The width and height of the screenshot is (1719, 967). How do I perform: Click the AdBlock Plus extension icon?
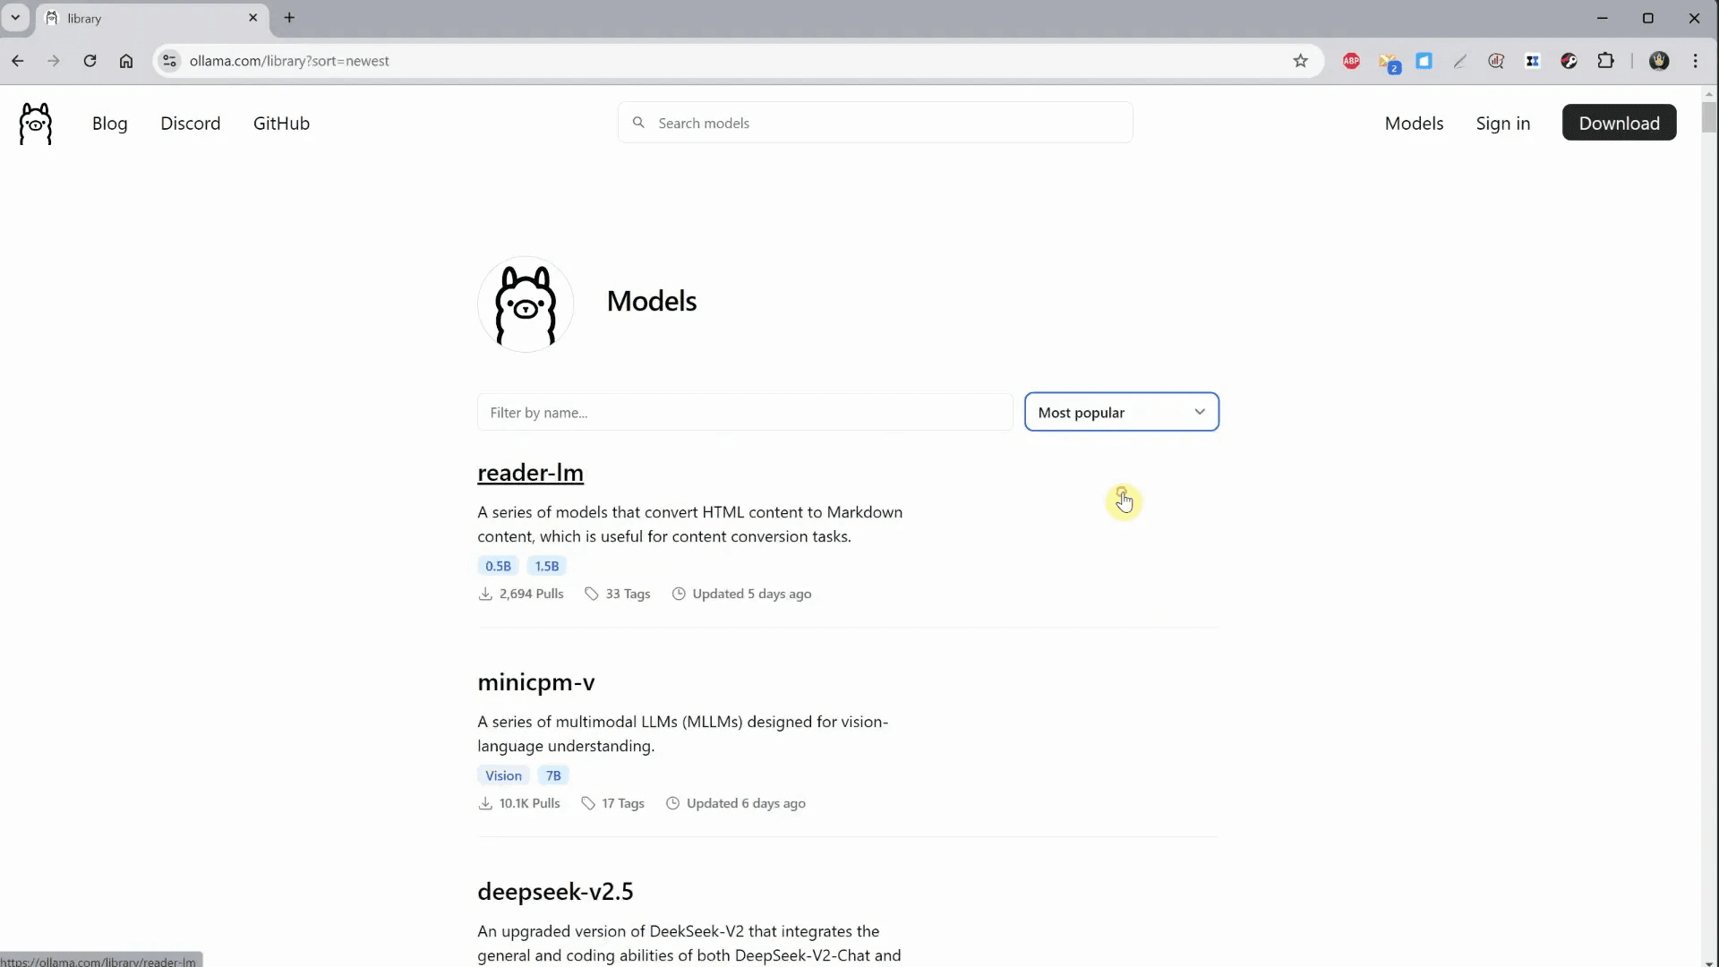pos(1352,61)
